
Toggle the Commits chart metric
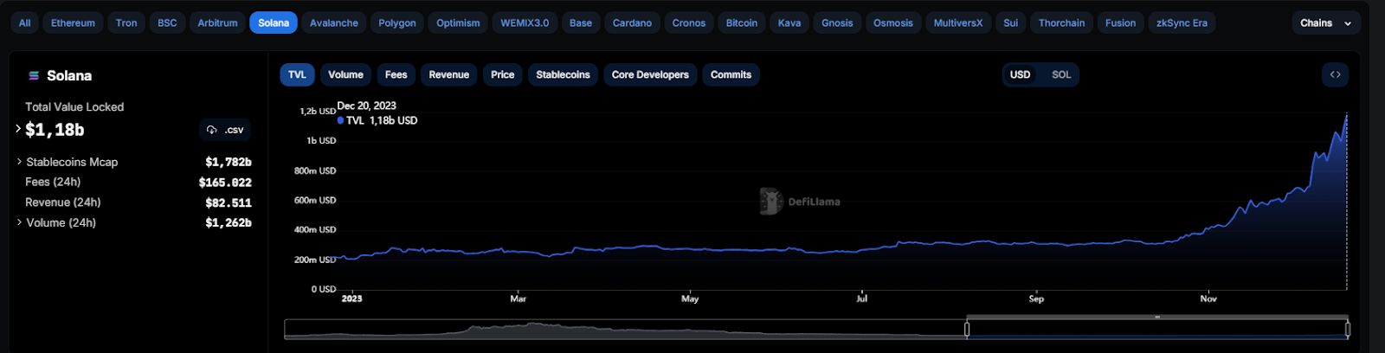point(731,74)
